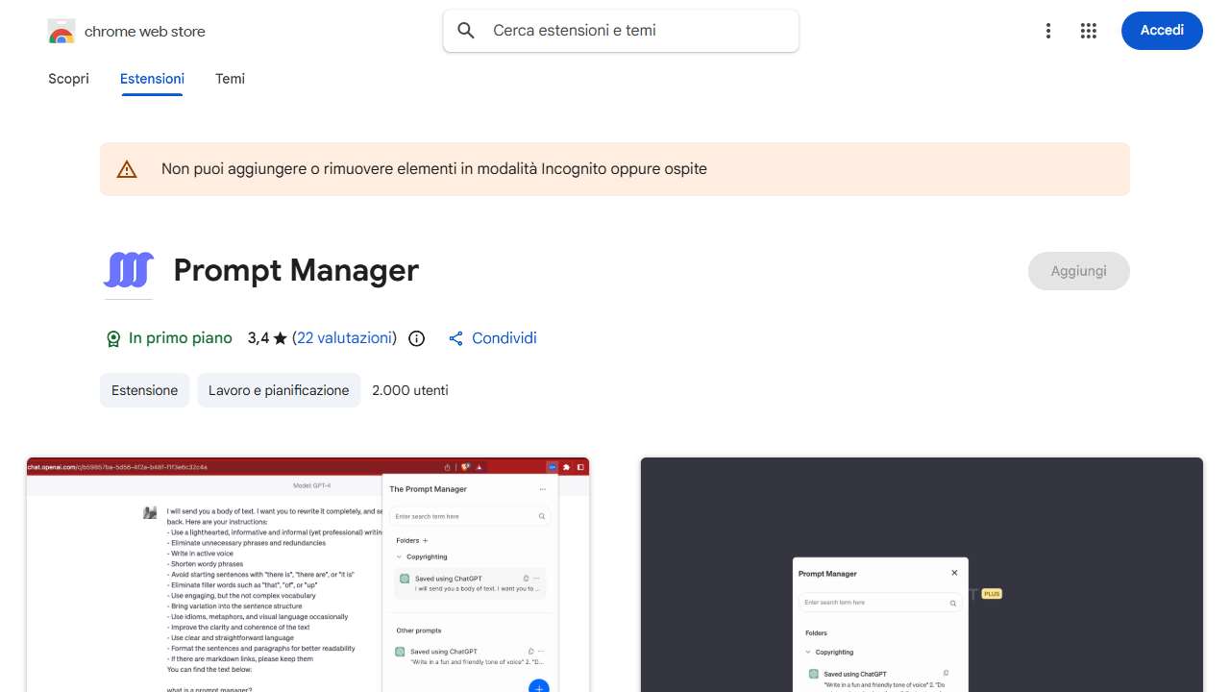Open the Lavoro e pianificazione category
The width and height of the screenshot is (1230, 692).
279,390
